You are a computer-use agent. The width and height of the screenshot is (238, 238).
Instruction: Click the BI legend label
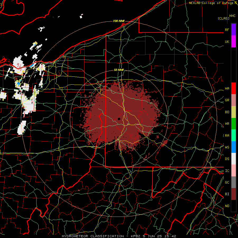pos(227,194)
